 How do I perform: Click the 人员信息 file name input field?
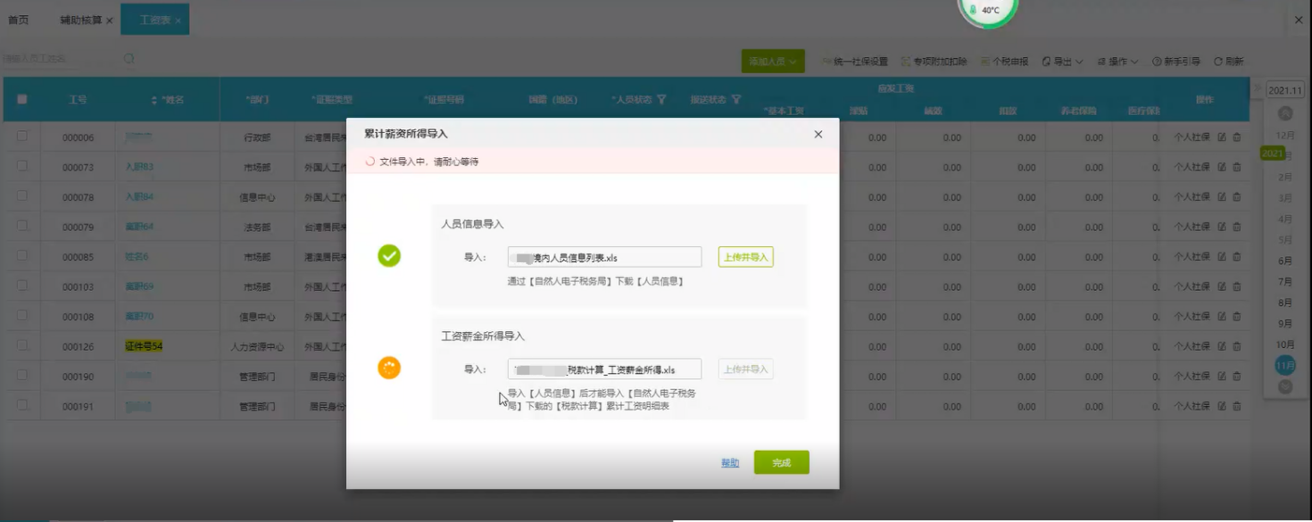pyautogui.click(x=604, y=258)
